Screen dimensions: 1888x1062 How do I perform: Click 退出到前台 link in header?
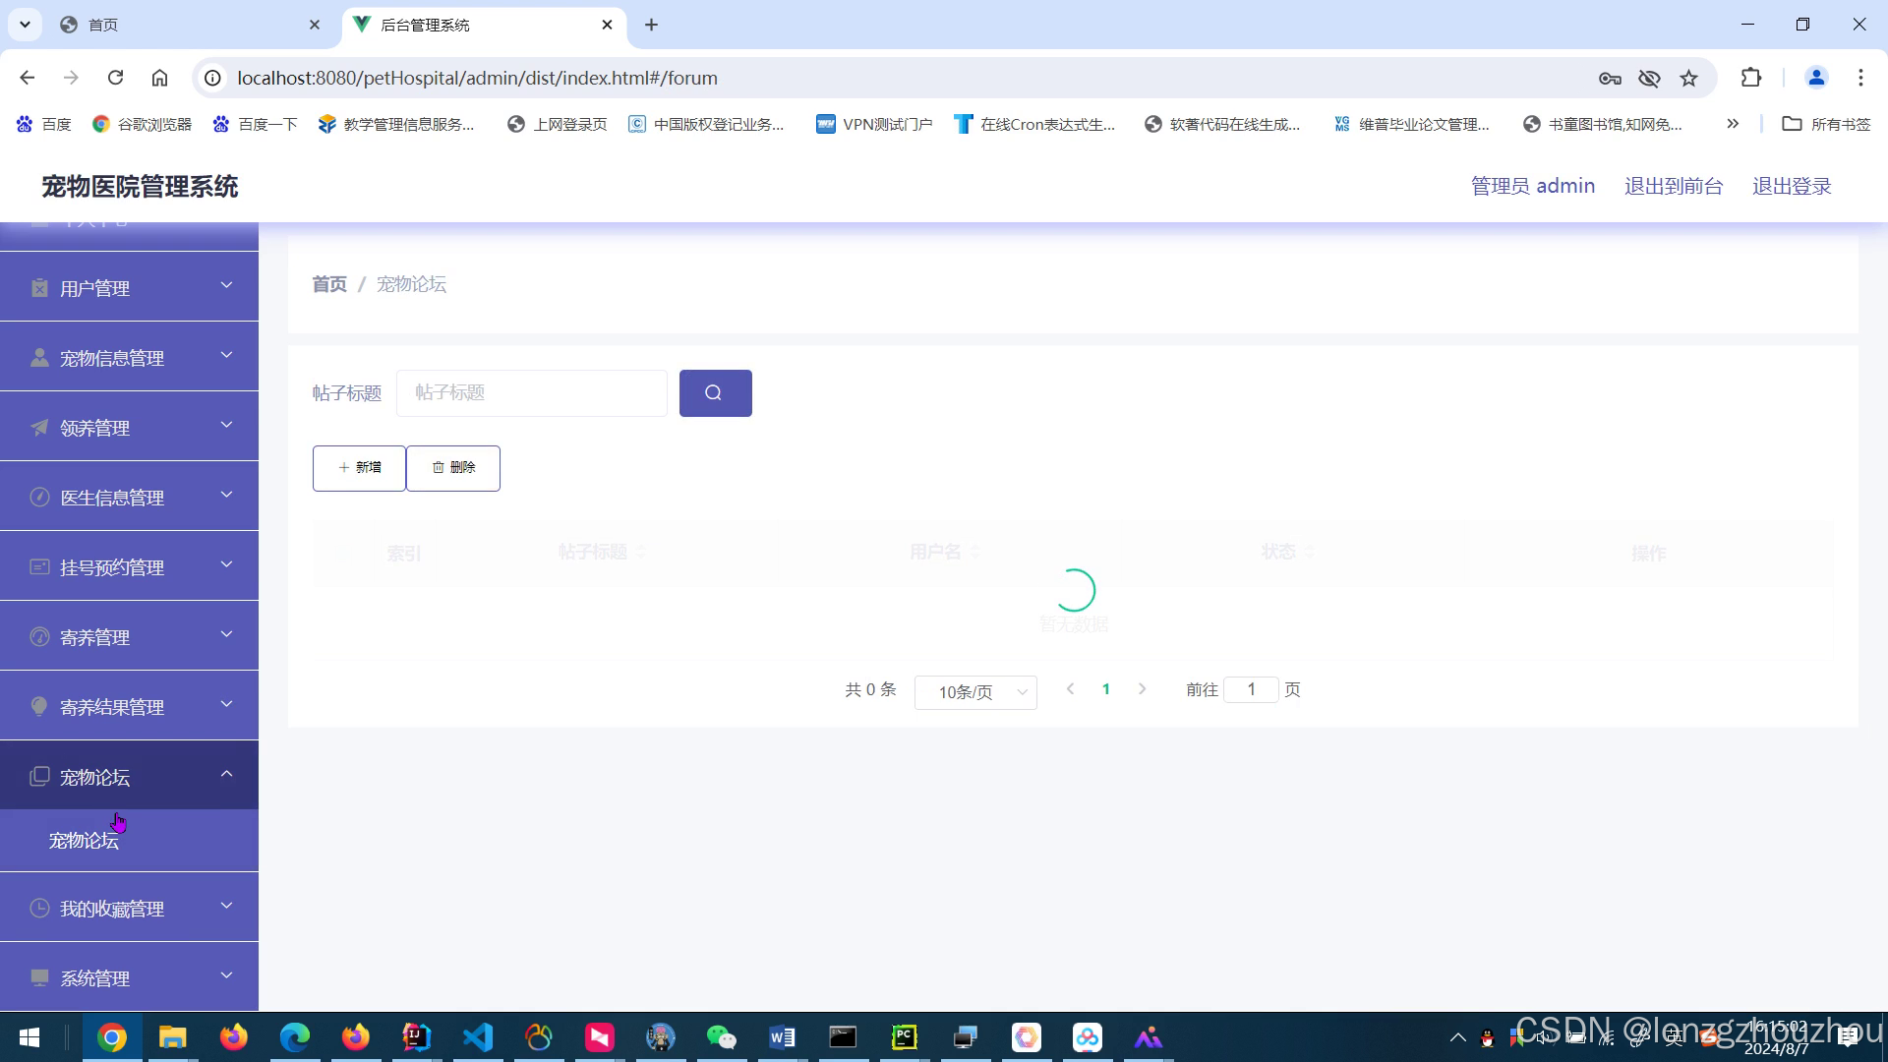pos(1673,186)
